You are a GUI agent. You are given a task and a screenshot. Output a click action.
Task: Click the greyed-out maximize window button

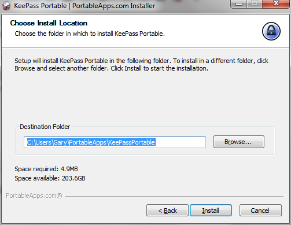[x=255, y=4]
